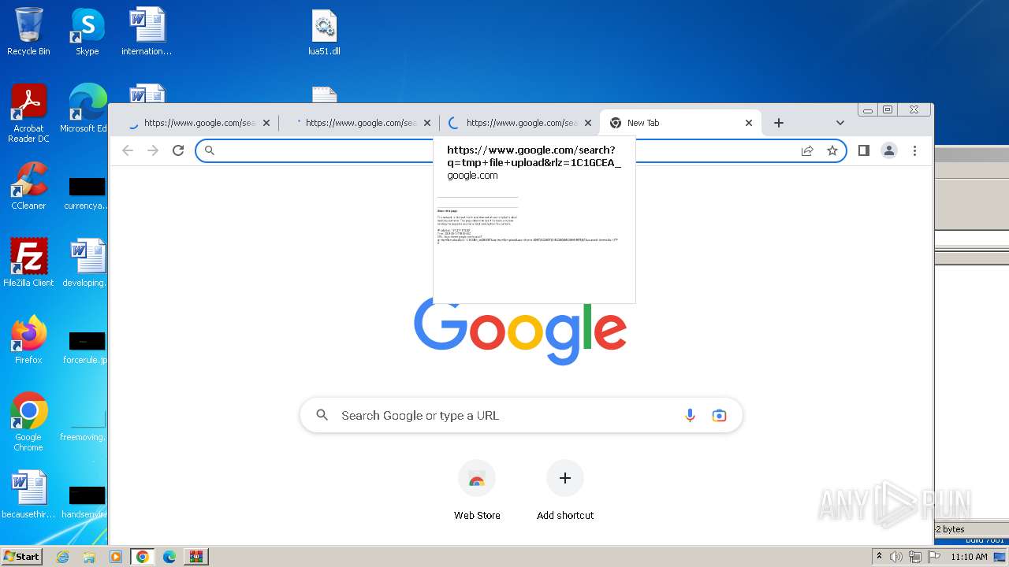Image resolution: width=1009 pixels, height=567 pixels.
Task: Open CCleaner desktop shortcut
Action: point(28,186)
